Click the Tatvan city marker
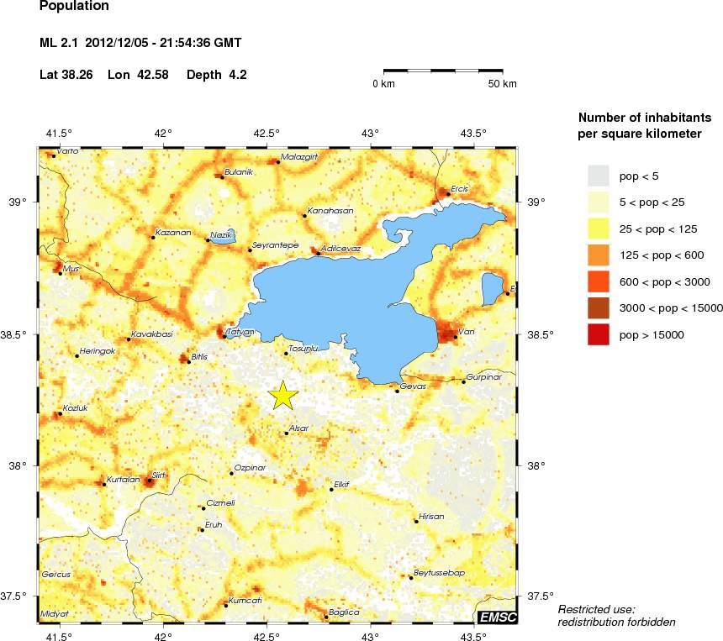 click(224, 336)
